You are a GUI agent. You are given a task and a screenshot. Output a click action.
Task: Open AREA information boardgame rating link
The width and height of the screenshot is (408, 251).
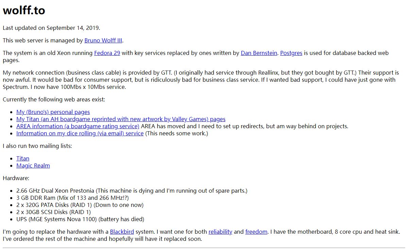[78, 126]
